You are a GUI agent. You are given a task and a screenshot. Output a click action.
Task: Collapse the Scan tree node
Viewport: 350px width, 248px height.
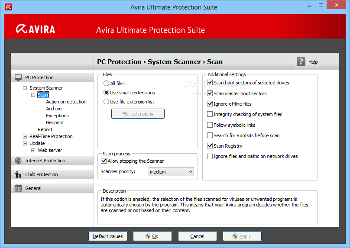(x=33, y=95)
